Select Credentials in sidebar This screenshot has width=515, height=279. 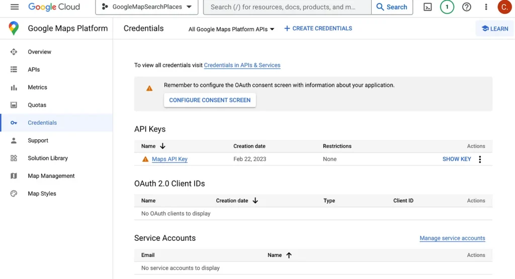click(42, 123)
